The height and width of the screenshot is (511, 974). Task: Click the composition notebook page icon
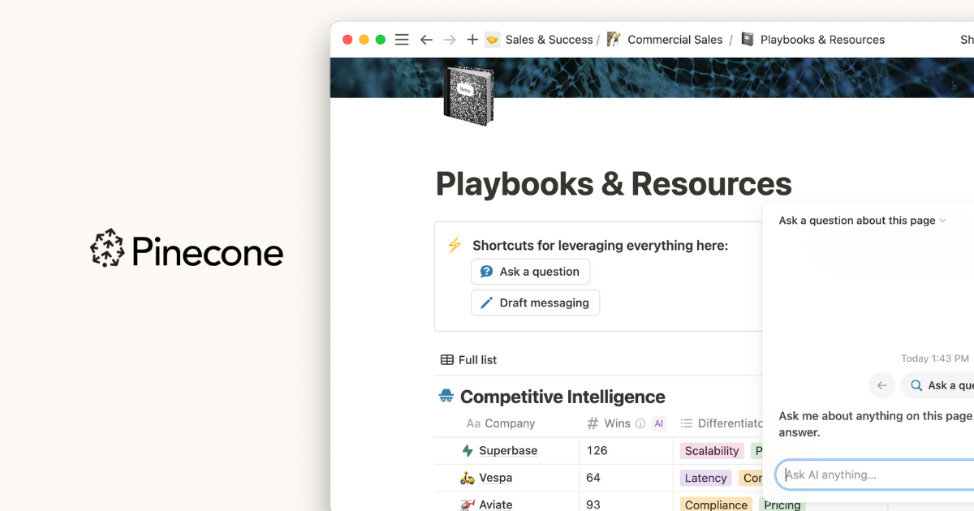point(468,96)
